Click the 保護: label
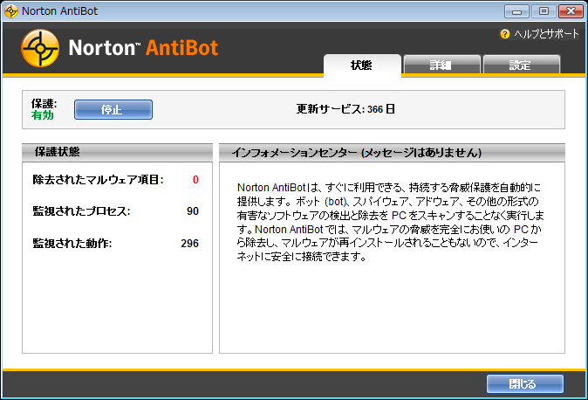 point(44,104)
